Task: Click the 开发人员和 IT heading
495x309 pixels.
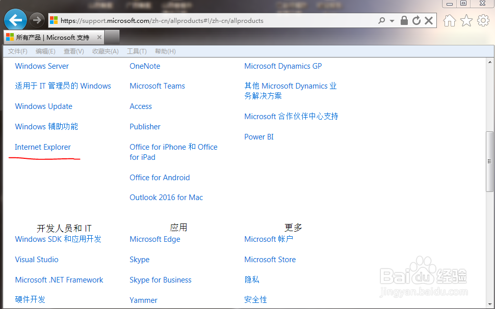Action: (x=64, y=228)
